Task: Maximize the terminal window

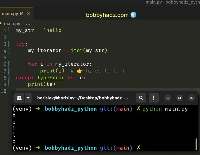Action: point(180,98)
